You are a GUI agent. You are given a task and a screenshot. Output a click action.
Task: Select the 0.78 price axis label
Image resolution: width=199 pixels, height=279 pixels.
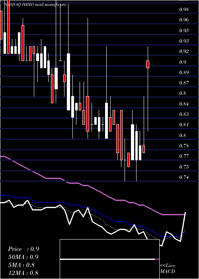click(184, 146)
